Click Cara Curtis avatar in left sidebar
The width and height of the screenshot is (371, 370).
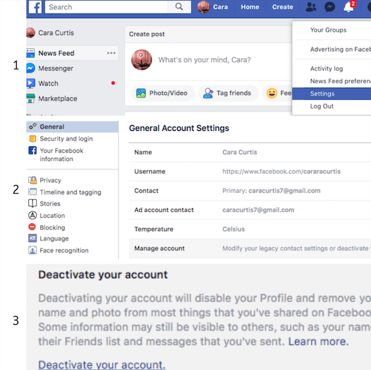[30, 33]
